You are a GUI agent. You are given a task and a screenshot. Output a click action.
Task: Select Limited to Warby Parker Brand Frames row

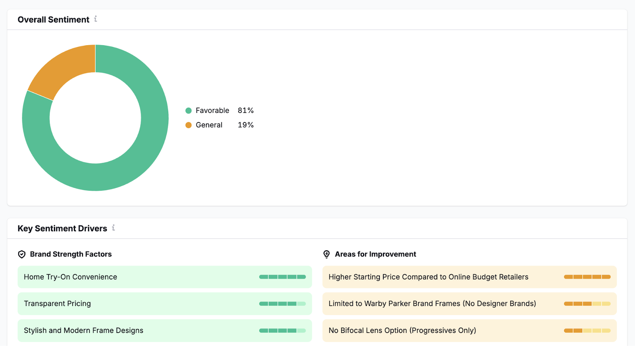470,304
